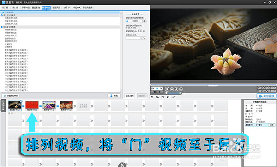277x167 pixels.
Task: Choose the 变亮式淡入淡出 transition
Action: 11,18
